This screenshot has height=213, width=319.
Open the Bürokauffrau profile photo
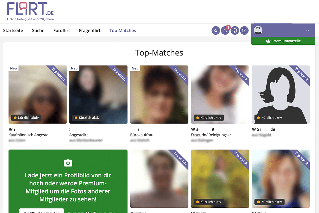click(x=159, y=95)
